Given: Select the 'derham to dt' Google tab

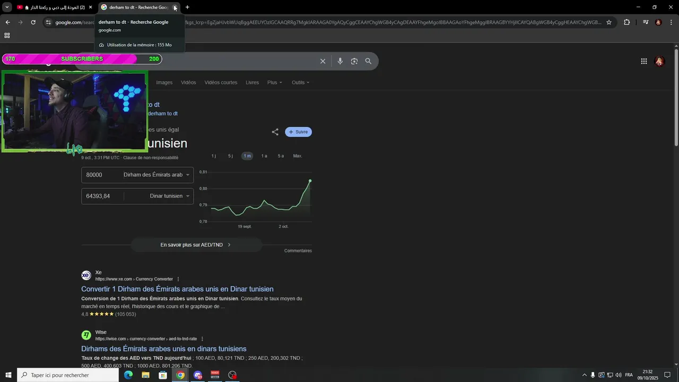Looking at the screenshot, I should (x=138, y=7).
